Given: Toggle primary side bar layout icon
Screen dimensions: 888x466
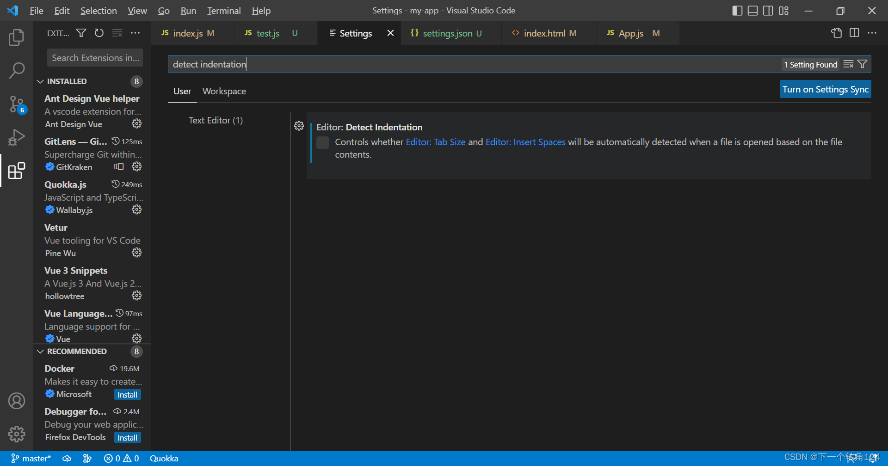Looking at the screenshot, I should [x=737, y=11].
